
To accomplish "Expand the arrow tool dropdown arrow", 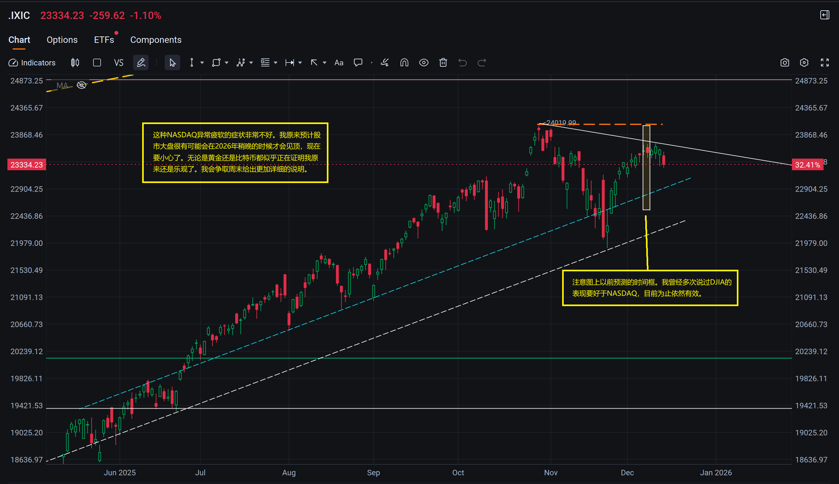I will [x=325, y=63].
